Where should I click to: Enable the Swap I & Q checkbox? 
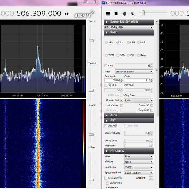click(152, 110)
